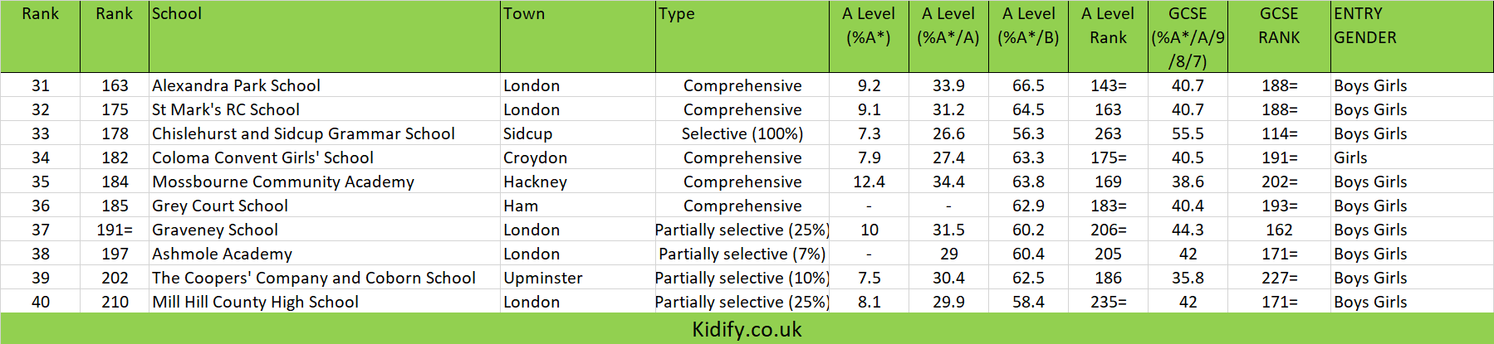Image resolution: width=1494 pixels, height=344 pixels.
Task: Select the Selective (100%) type cell
Action: point(742,133)
